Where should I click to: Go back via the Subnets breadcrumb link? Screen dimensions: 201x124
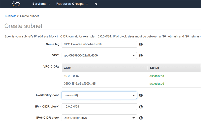click(11, 16)
